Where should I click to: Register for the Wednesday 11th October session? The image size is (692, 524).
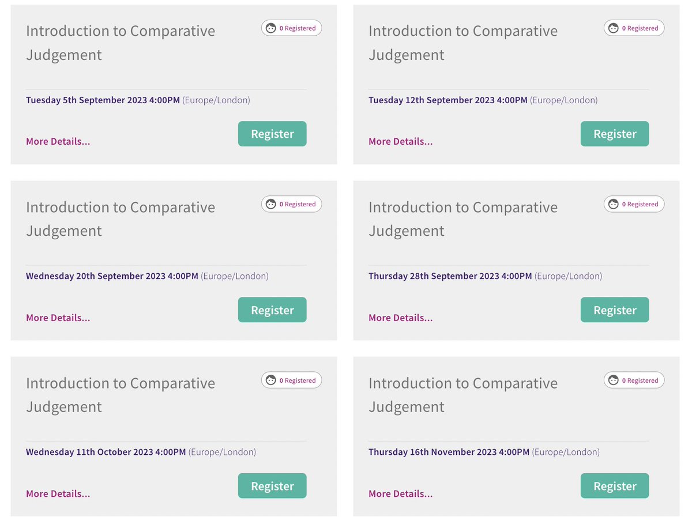[x=272, y=486]
